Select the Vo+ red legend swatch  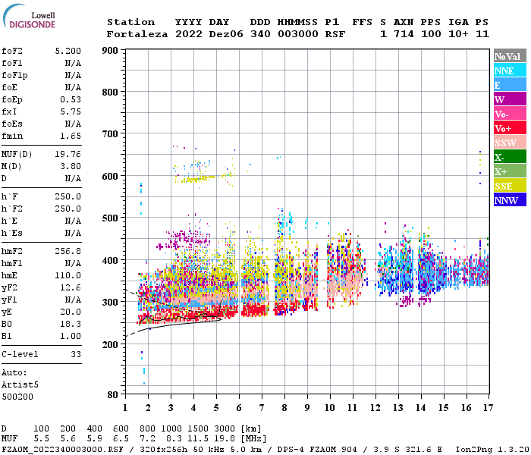click(510, 128)
